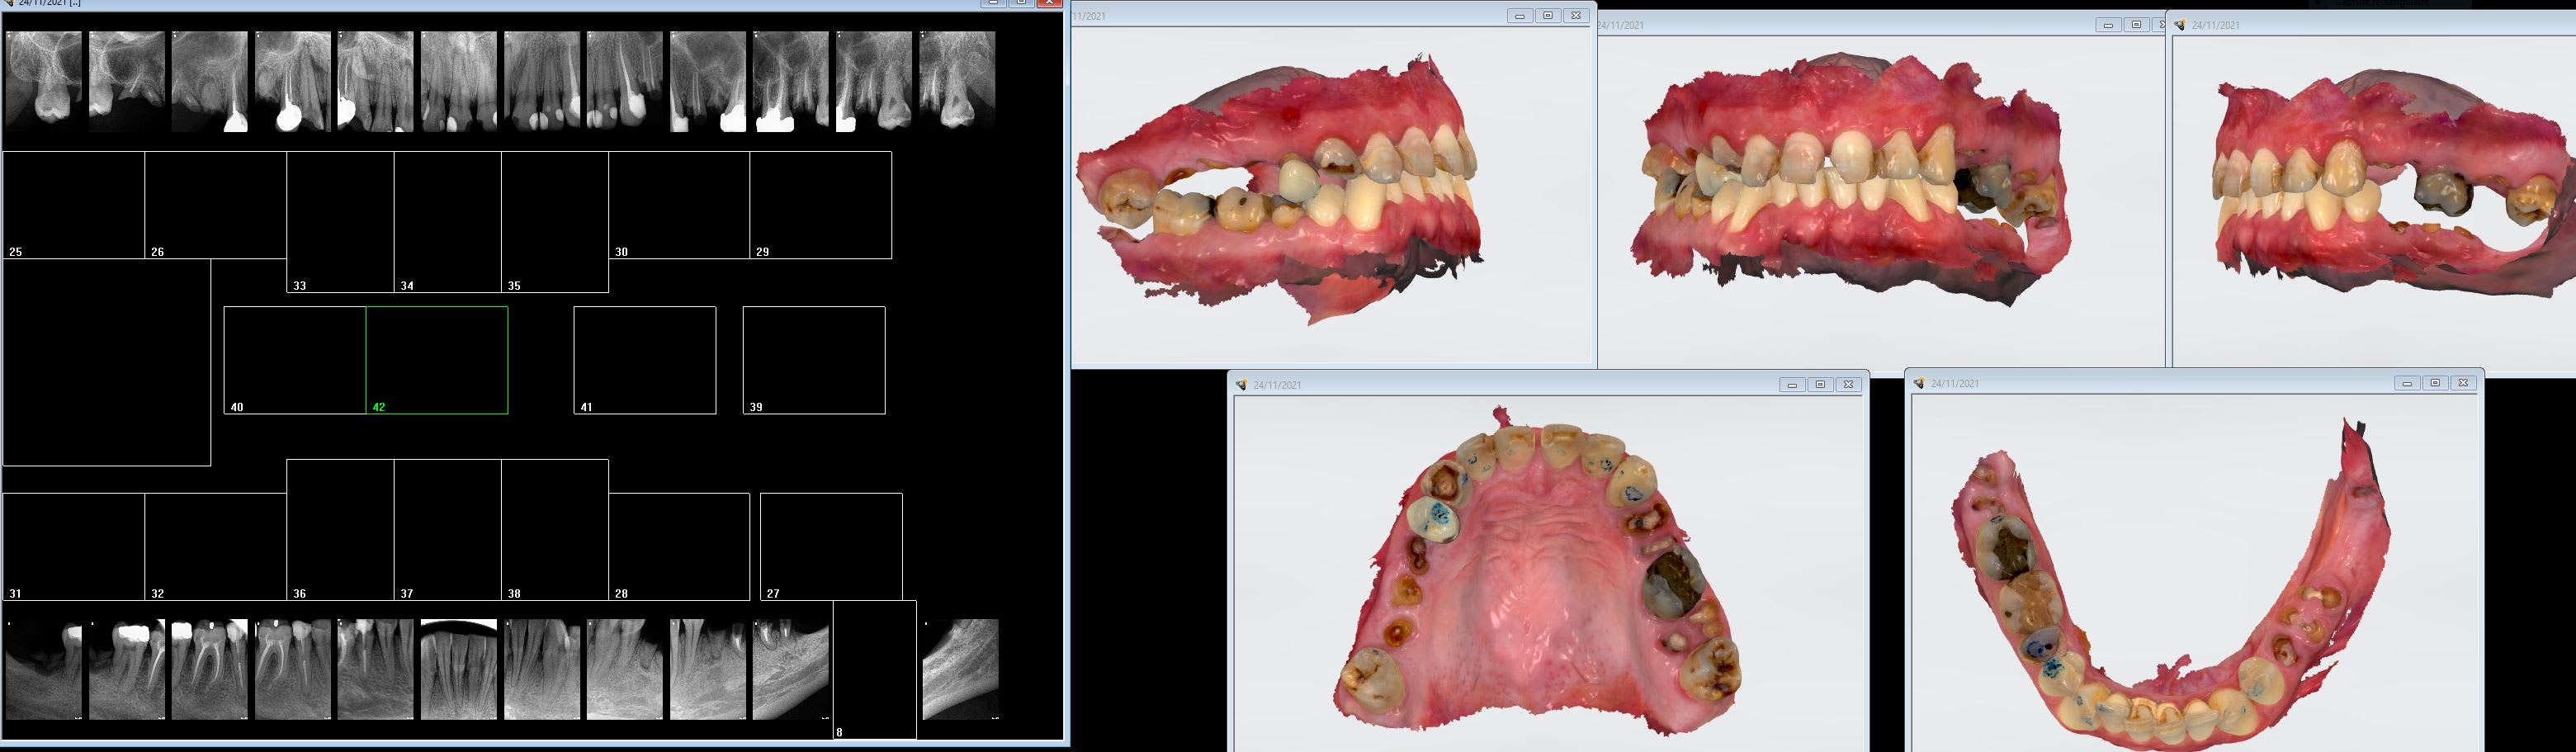Select the green highlighted slot 42
Viewport: 2576px width, 752px height.
(437, 360)
